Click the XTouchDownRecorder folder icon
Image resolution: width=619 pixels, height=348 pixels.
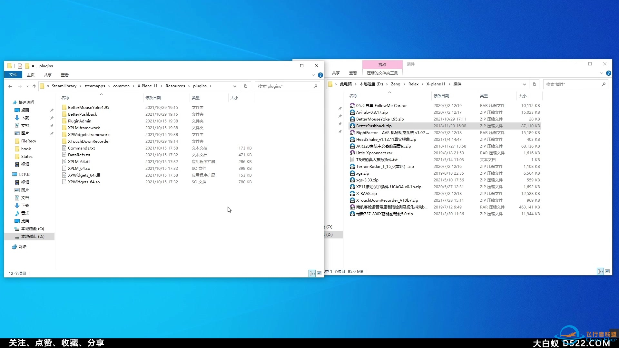point(64,141)
